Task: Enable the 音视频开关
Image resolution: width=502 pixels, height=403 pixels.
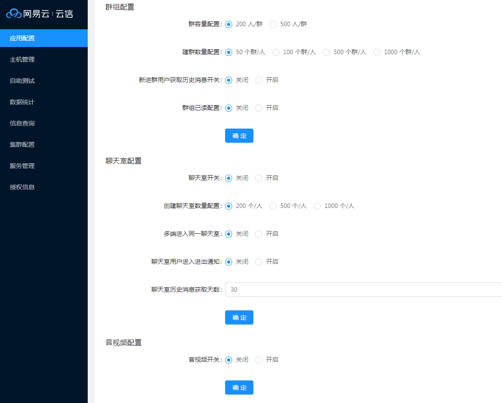Action: tap(259, 360)
